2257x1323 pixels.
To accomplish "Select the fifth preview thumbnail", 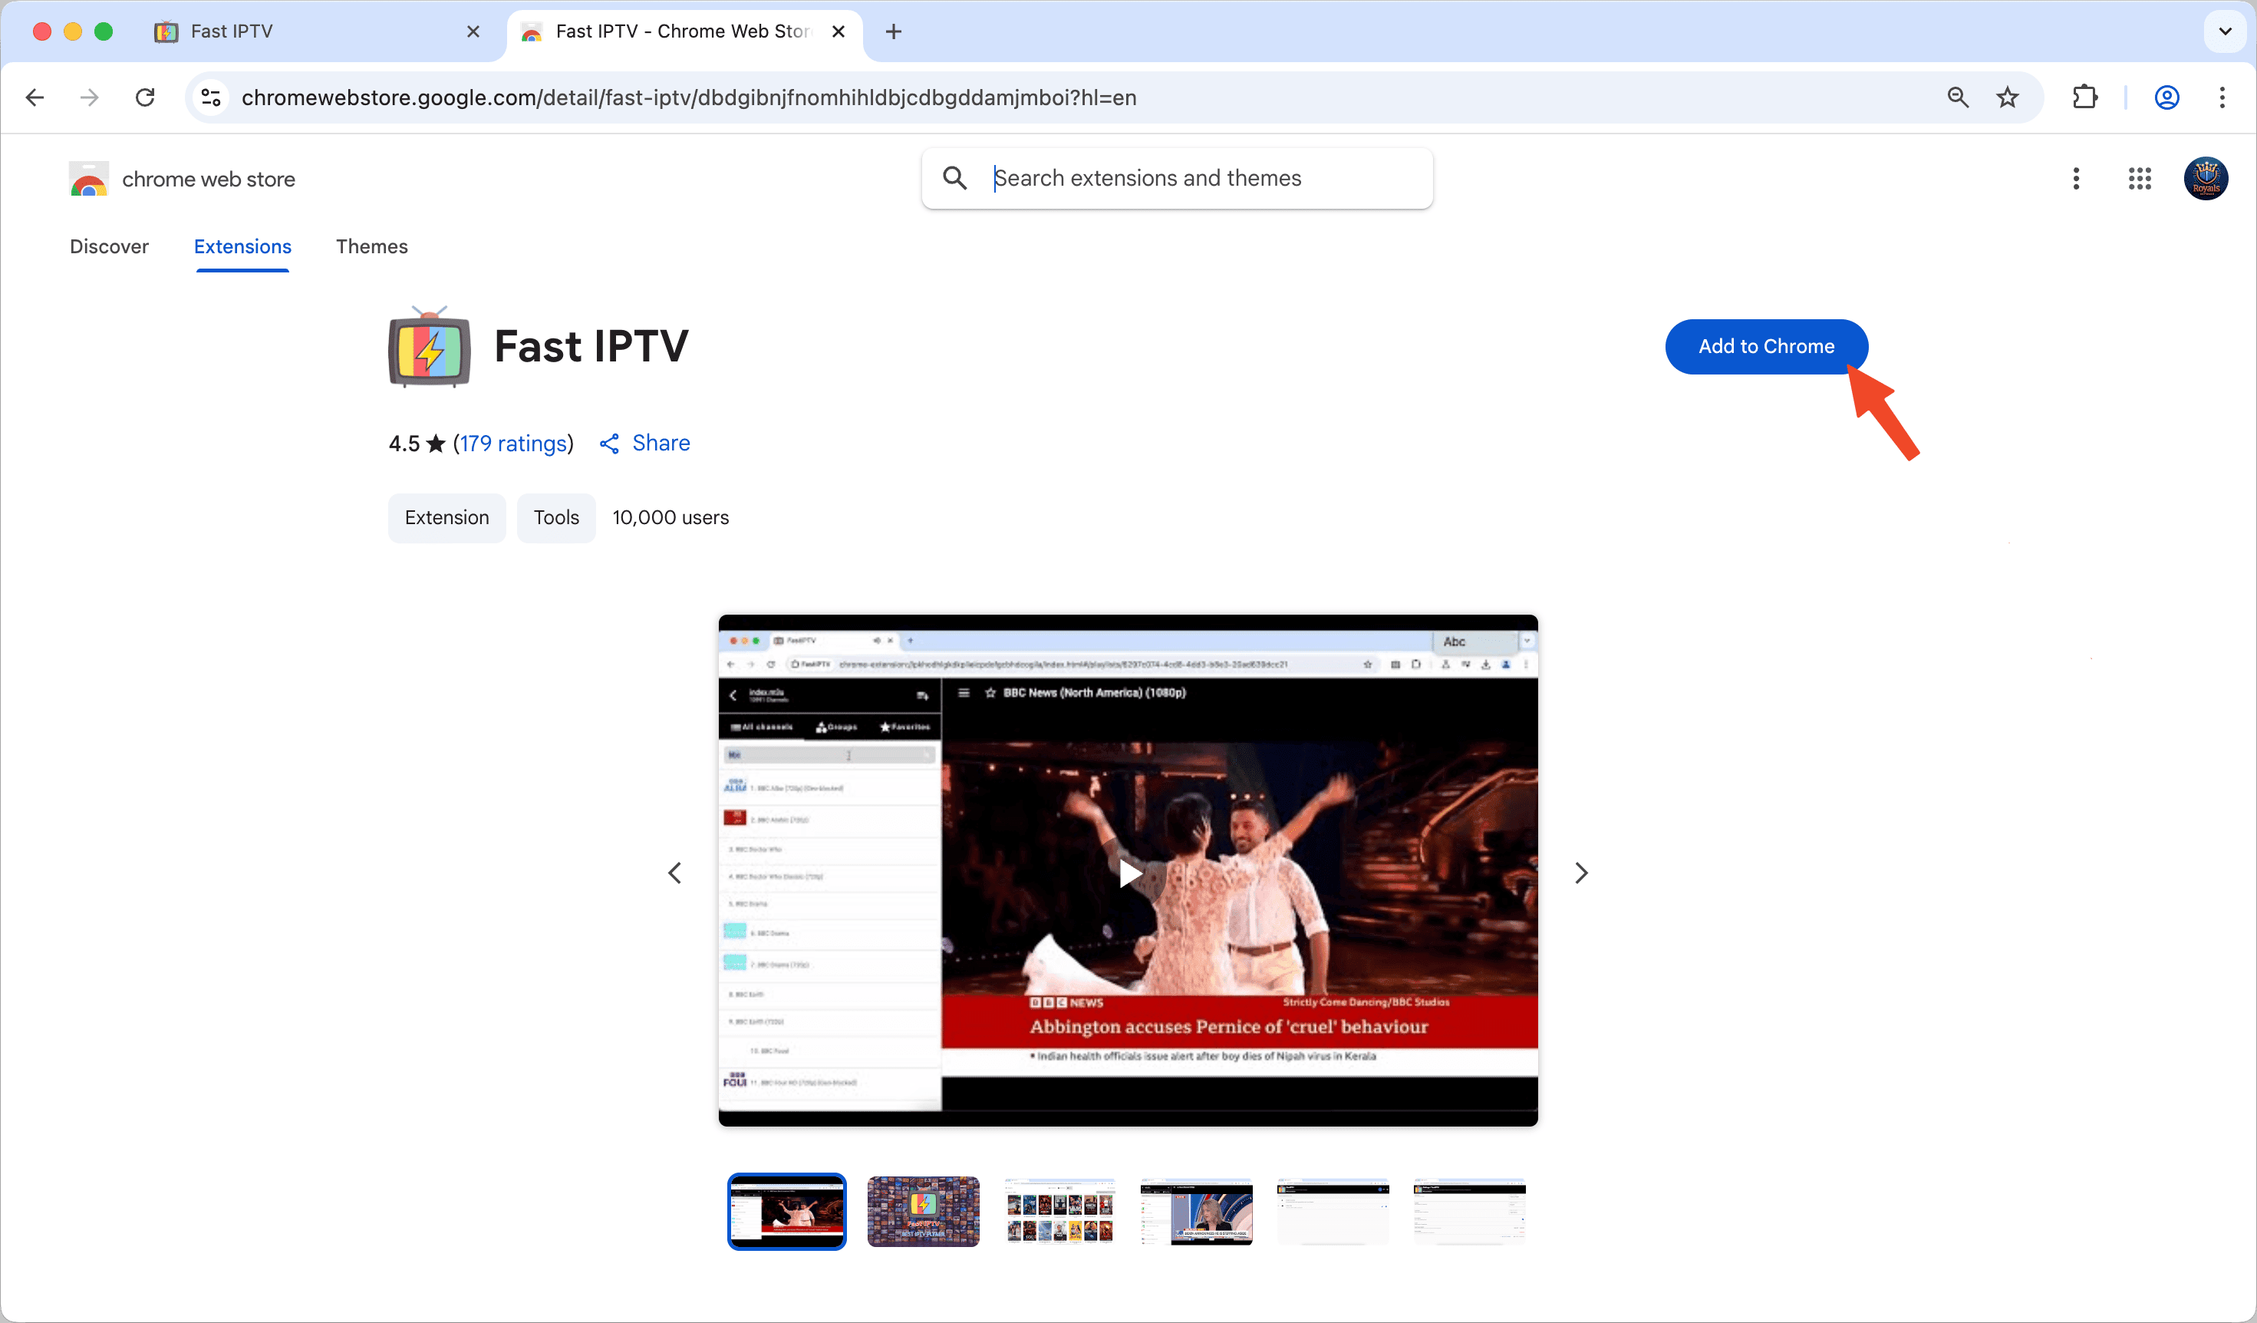I will point(1333,1212).
